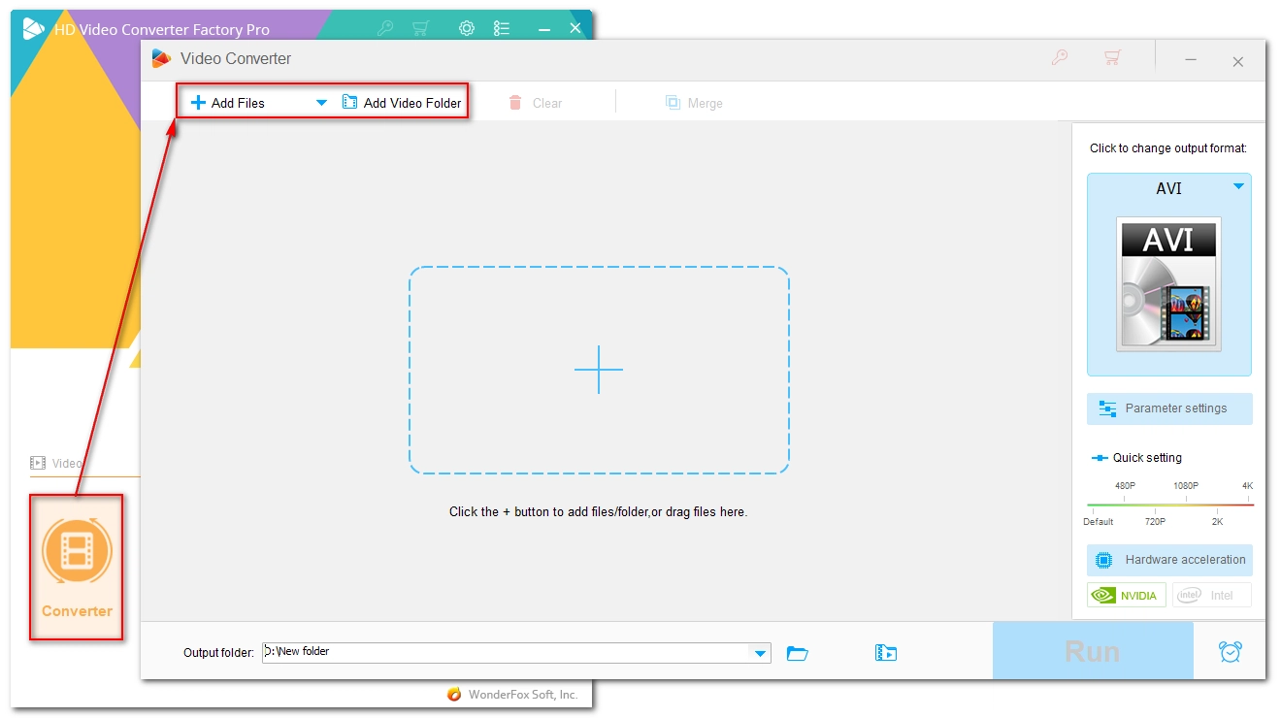
Task: Click the Clear button in toolbar
Action: (536, 103)
